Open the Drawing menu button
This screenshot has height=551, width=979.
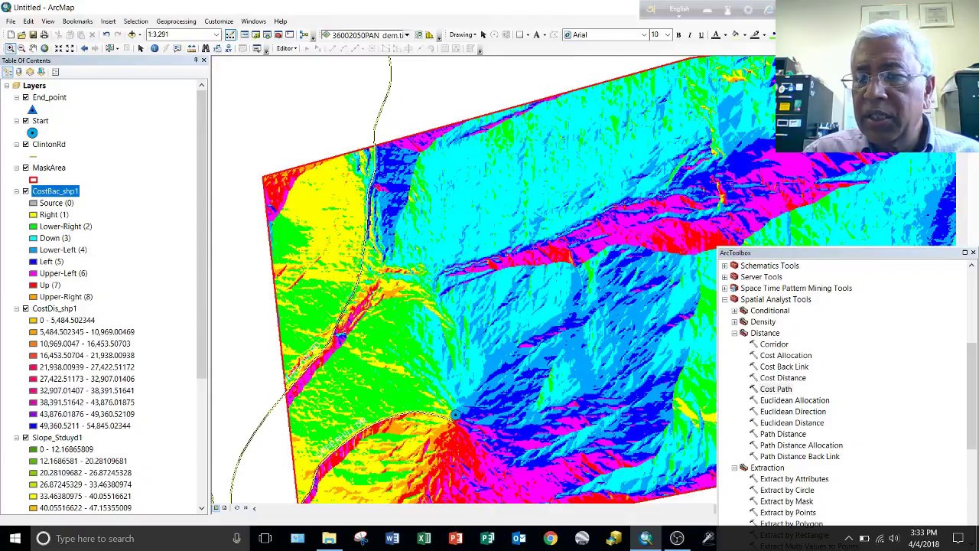pyautogui.click(x=461, y=35)
